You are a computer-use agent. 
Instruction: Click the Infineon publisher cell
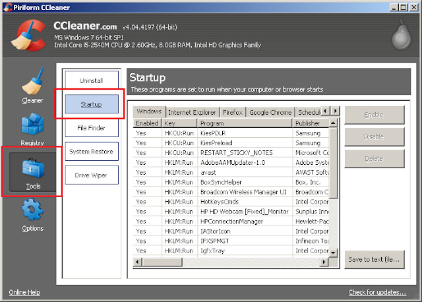click(x=312, y=241)
